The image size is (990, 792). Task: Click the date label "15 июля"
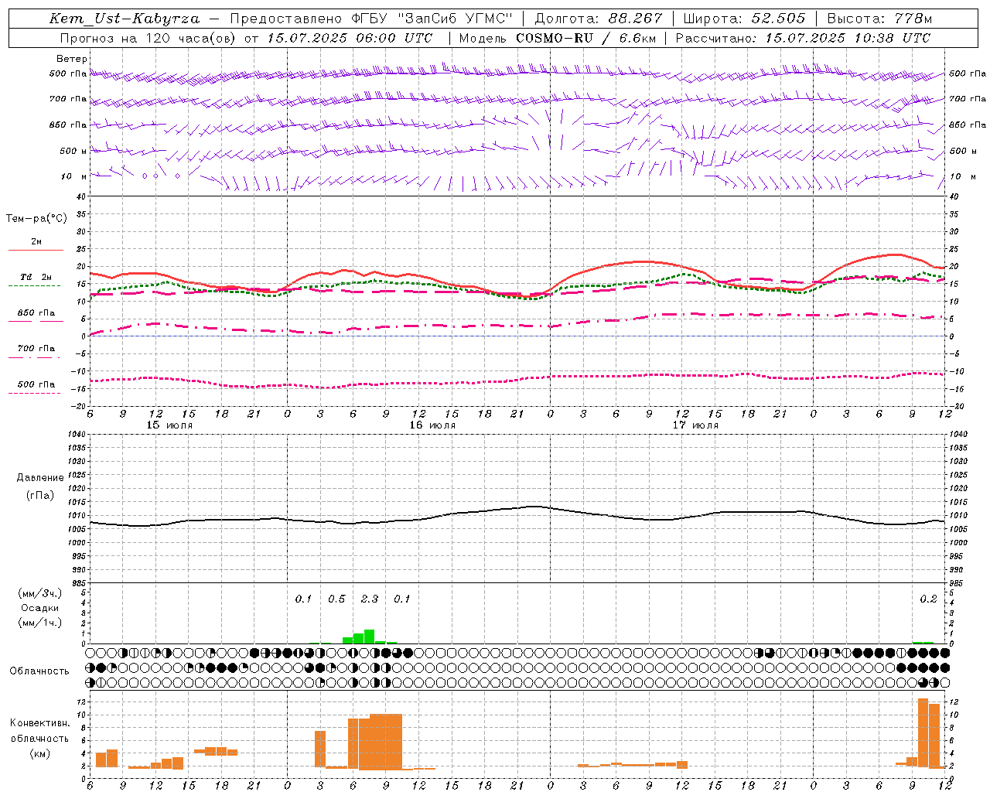pyautogui.click(x=169, y=425)
